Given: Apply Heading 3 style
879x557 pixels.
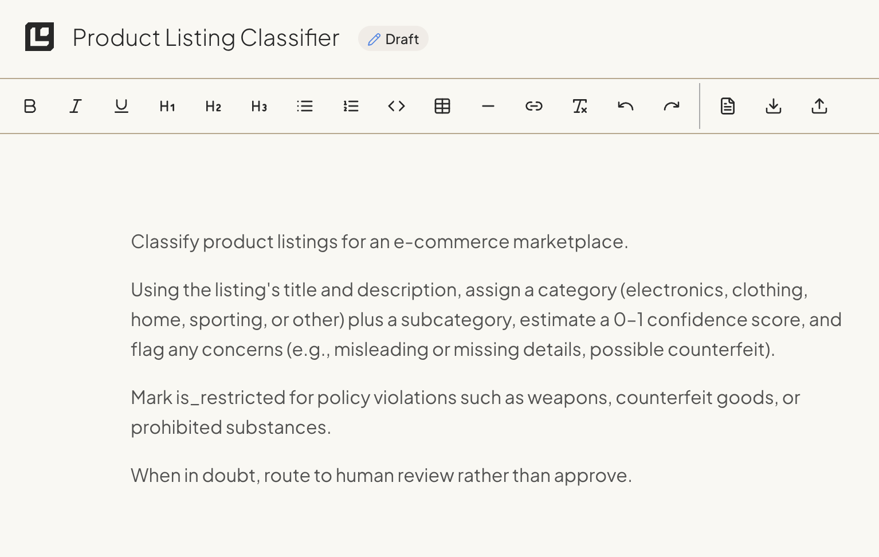Looking at the screenshot, I should pyautogui.click(x=258, y=106).
